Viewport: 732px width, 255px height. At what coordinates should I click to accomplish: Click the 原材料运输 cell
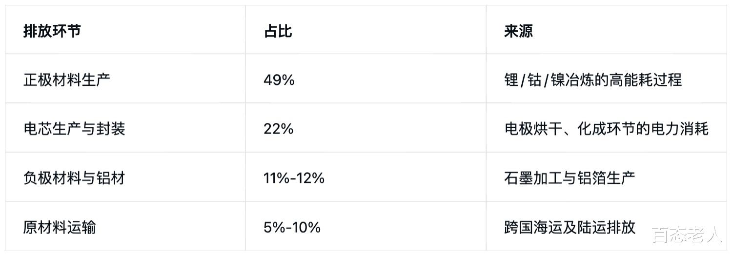pos(60,227)
